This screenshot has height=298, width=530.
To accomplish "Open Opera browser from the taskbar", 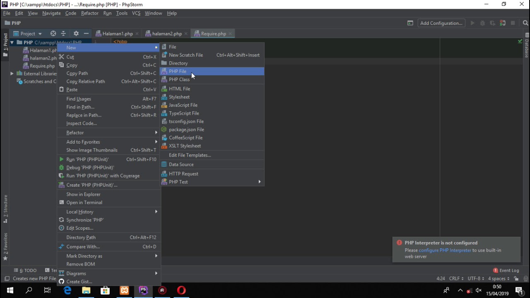I will 181,290.
